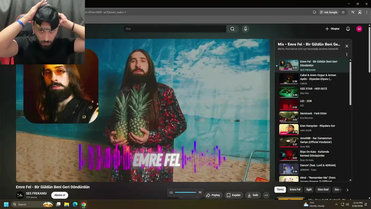Select the Size özel filter chip
This screenshot has height=209, width=371.
(323, 190)
